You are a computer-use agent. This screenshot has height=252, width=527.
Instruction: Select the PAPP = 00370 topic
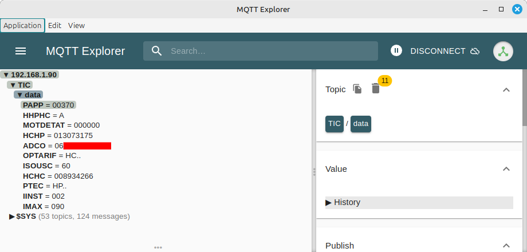tap(49, 105)
